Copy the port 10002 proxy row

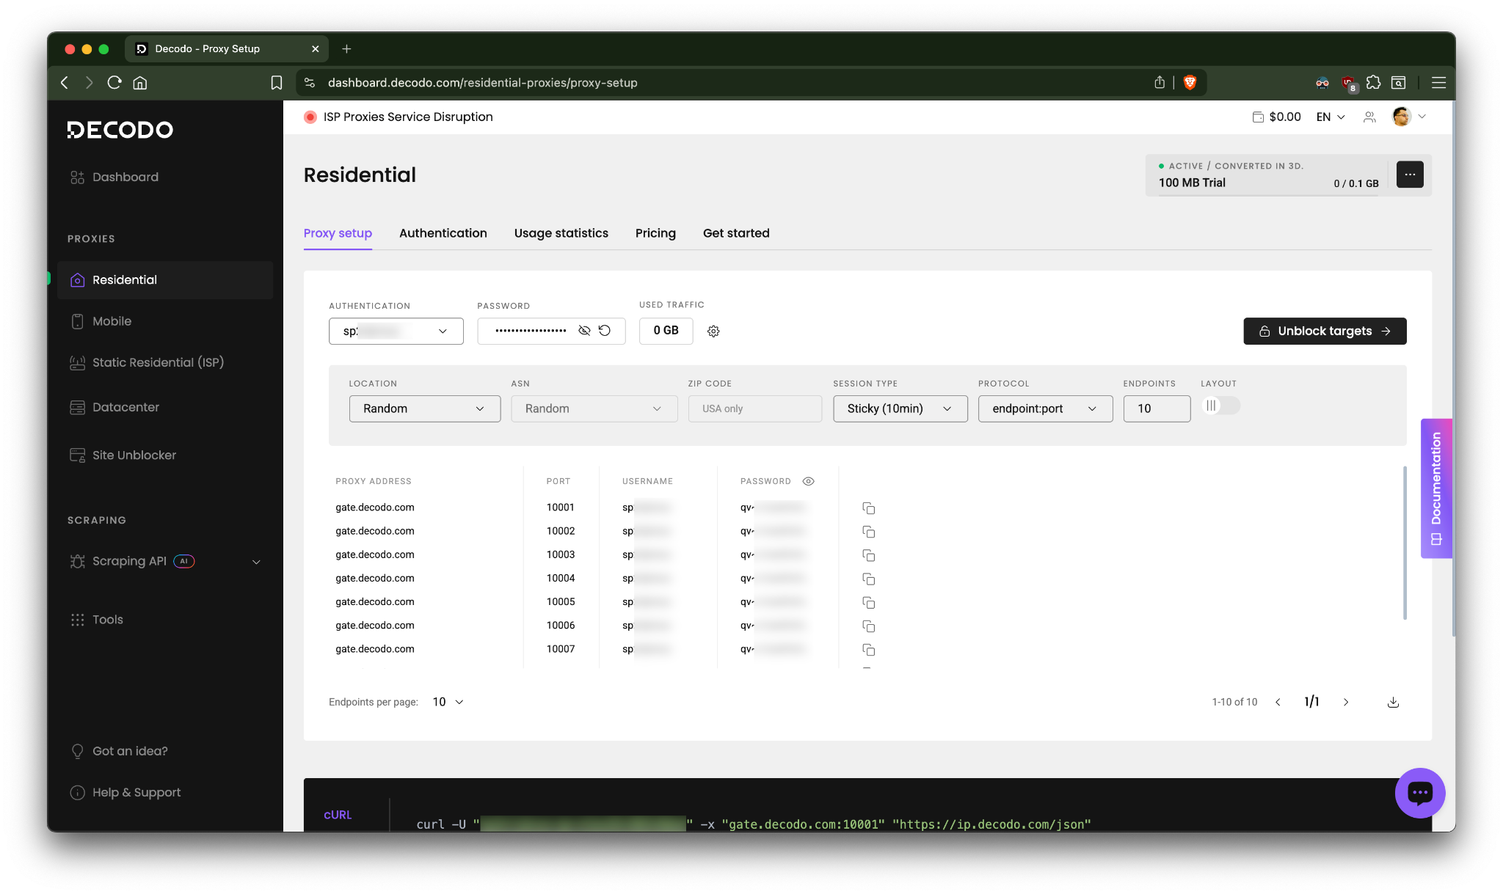pyautogui.click(x=868, y=532)
